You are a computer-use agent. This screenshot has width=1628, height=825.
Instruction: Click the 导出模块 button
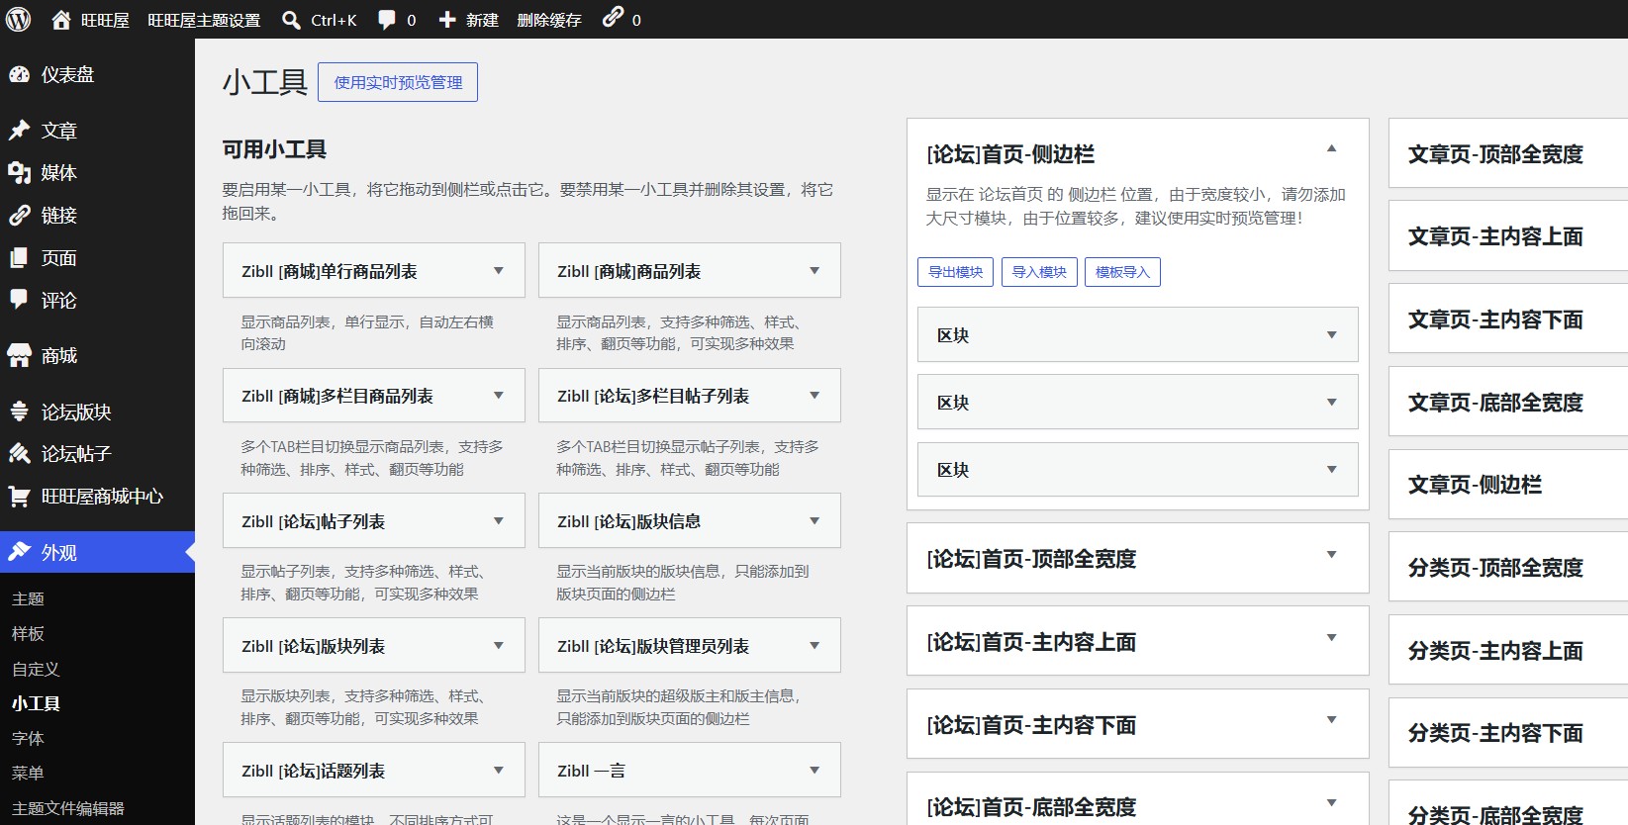click(x=956, y=272)
